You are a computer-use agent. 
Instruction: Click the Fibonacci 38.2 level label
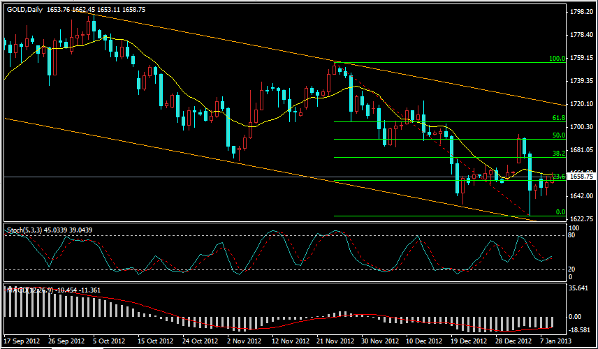point(559,153)
